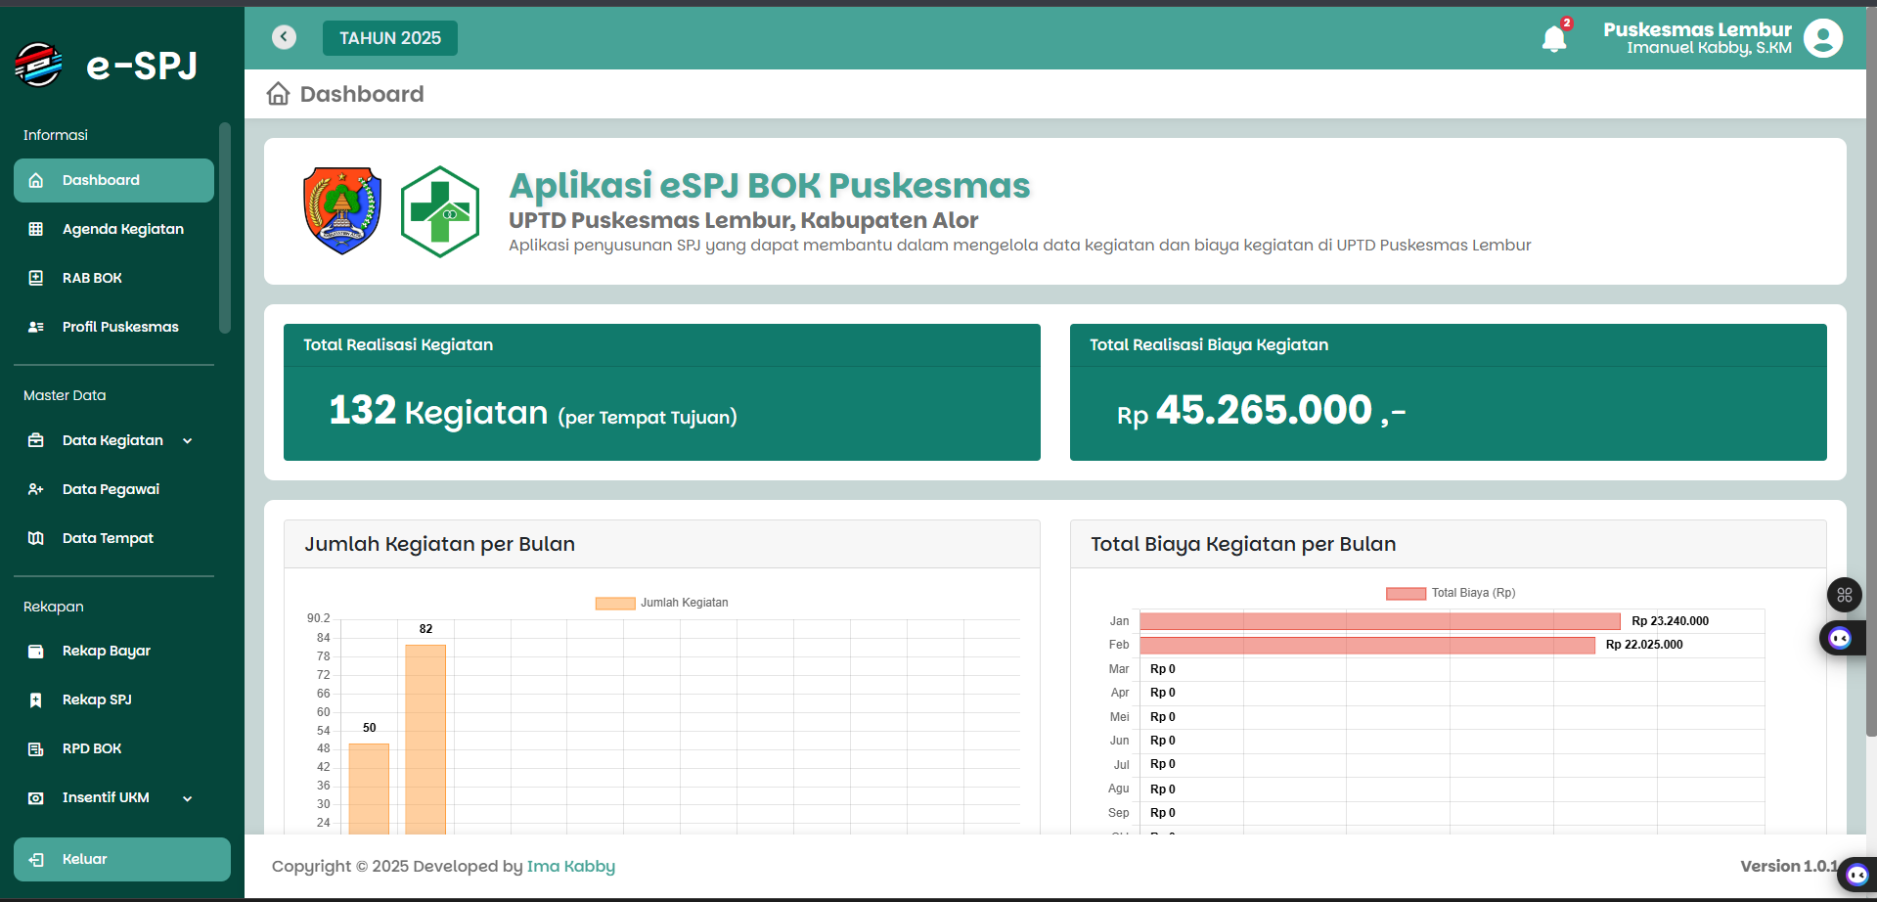Collapse sidebar with the back arrow button
The height and width of the screenshot is (902, 1877).
[x=284, y=37]
